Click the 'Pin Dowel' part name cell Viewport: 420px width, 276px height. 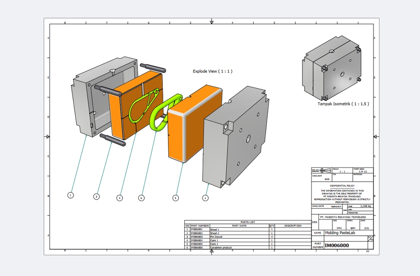(x=239, y=237)
